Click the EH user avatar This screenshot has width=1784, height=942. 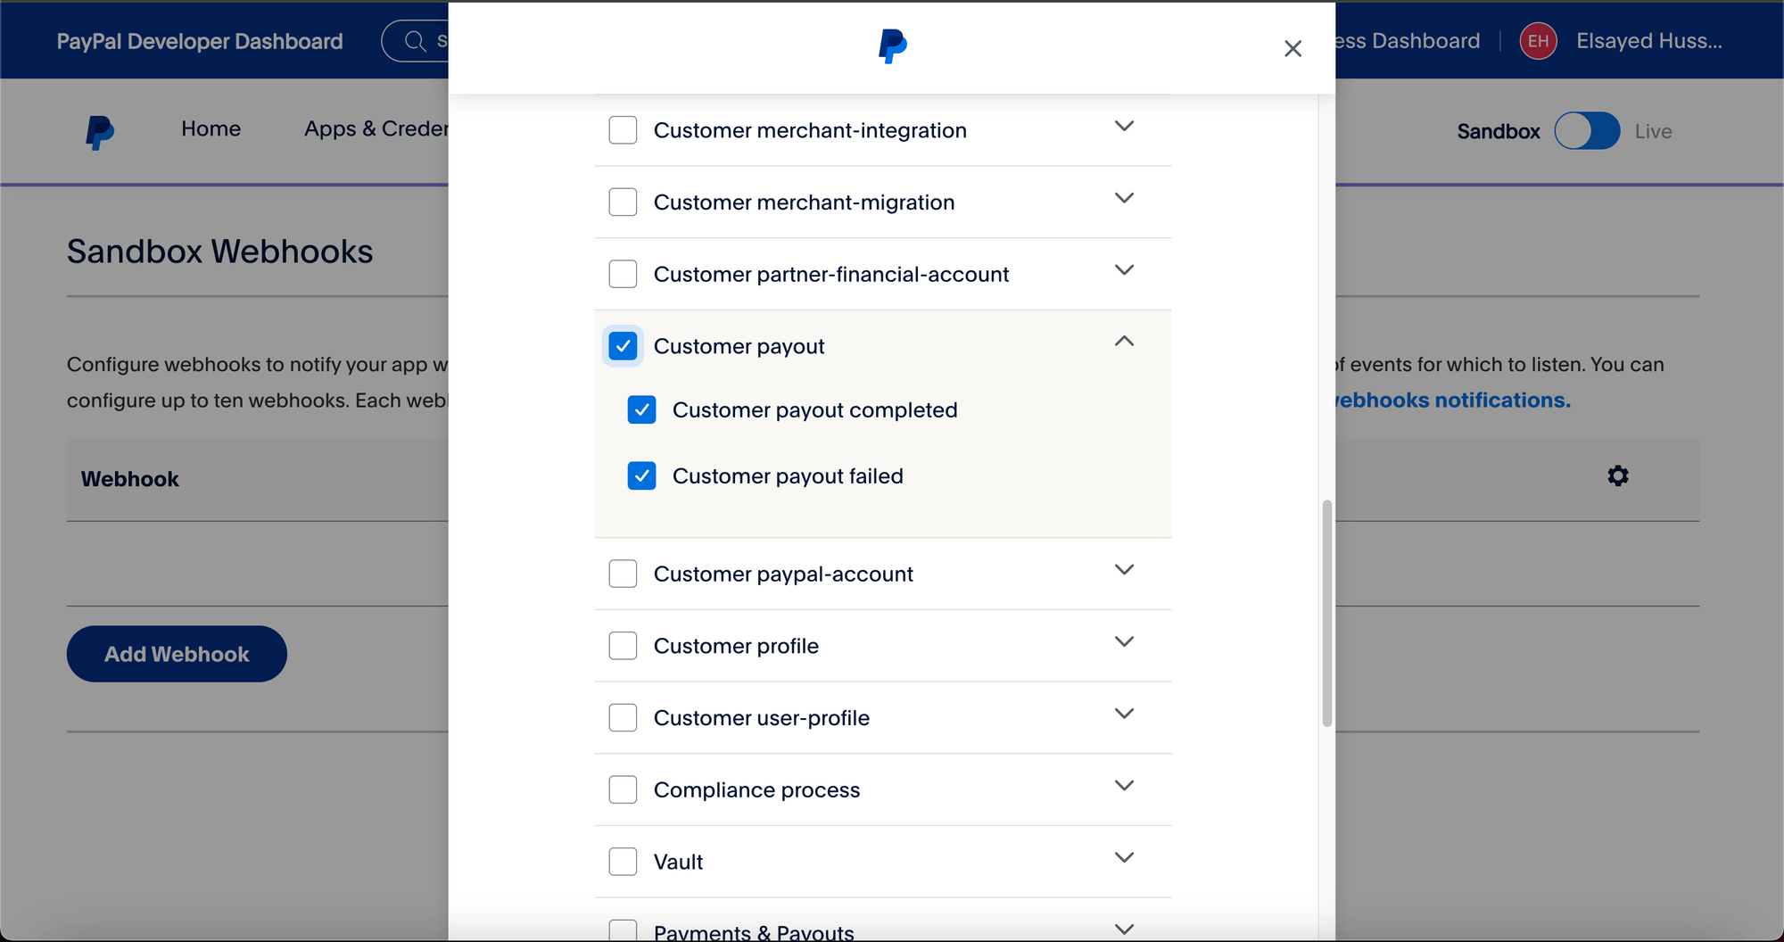pos(1538,41)
